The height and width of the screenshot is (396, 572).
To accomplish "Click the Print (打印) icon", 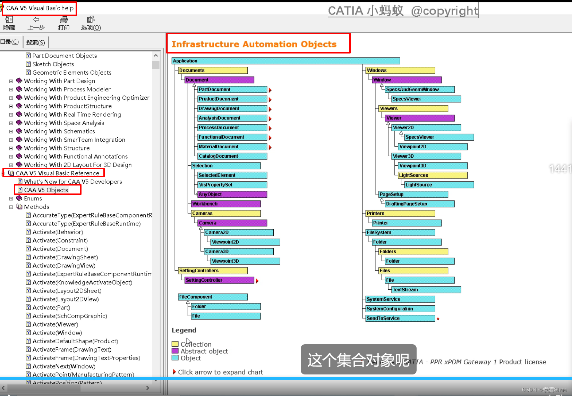I will pyautogui.click(x=63, y=20).
